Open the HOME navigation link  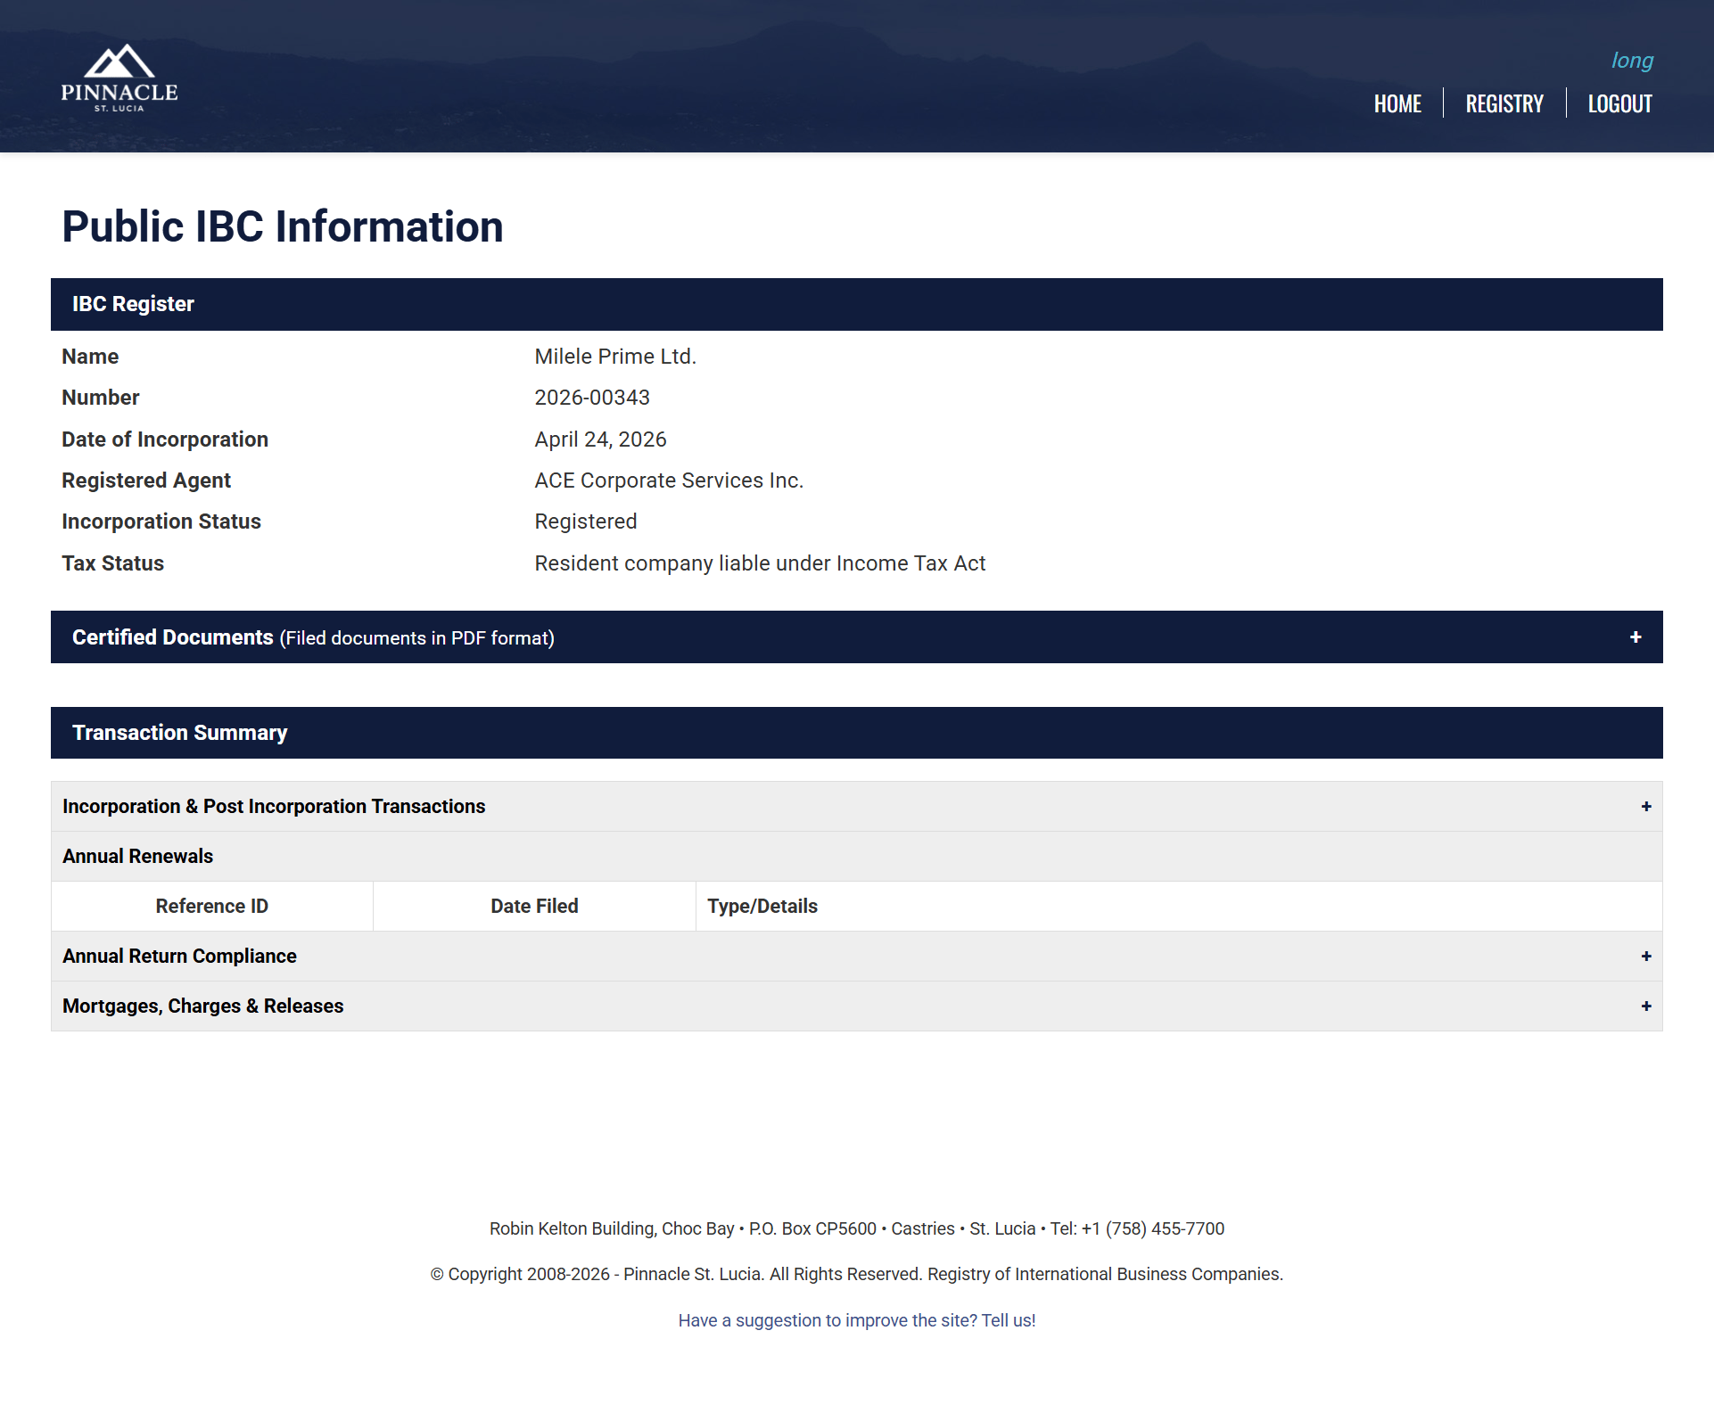coord(1397,104)
